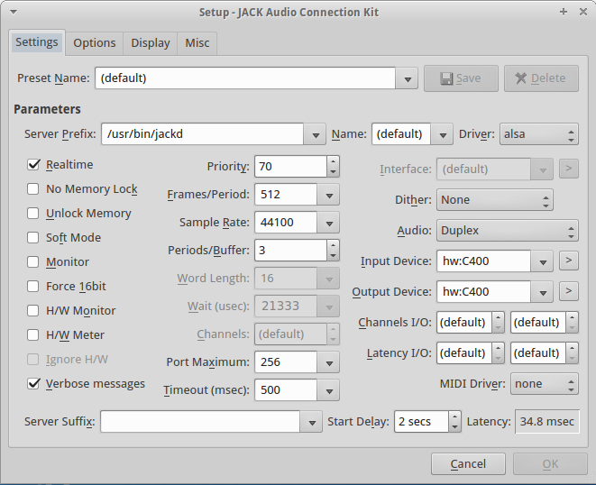Change the Audio Duplex mode selector
Screen dimensions: 596x485
coord(508,231)
